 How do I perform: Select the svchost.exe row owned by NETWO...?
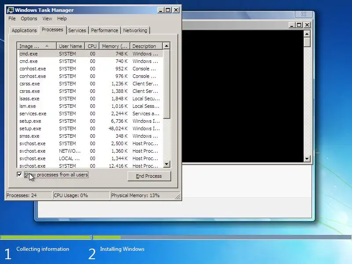click(x=90, y=151)
